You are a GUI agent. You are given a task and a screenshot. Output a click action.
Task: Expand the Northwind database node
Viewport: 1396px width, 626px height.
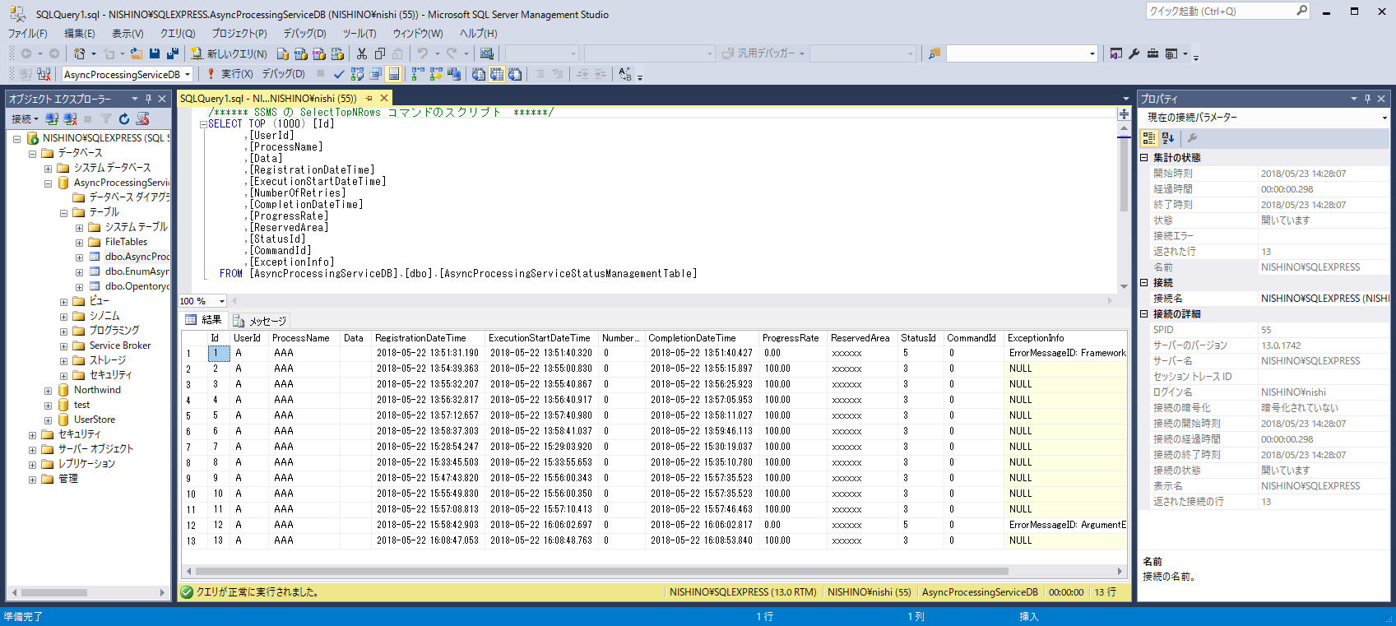(48, 390)
